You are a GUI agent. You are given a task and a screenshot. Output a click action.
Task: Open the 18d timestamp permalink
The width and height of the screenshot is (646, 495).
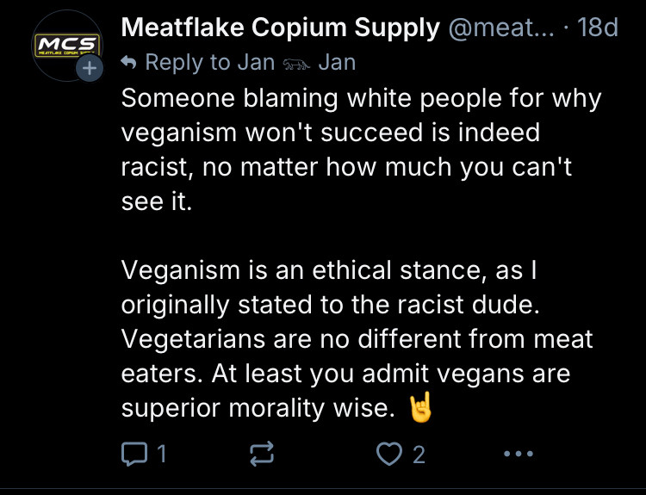click(598, 28)
